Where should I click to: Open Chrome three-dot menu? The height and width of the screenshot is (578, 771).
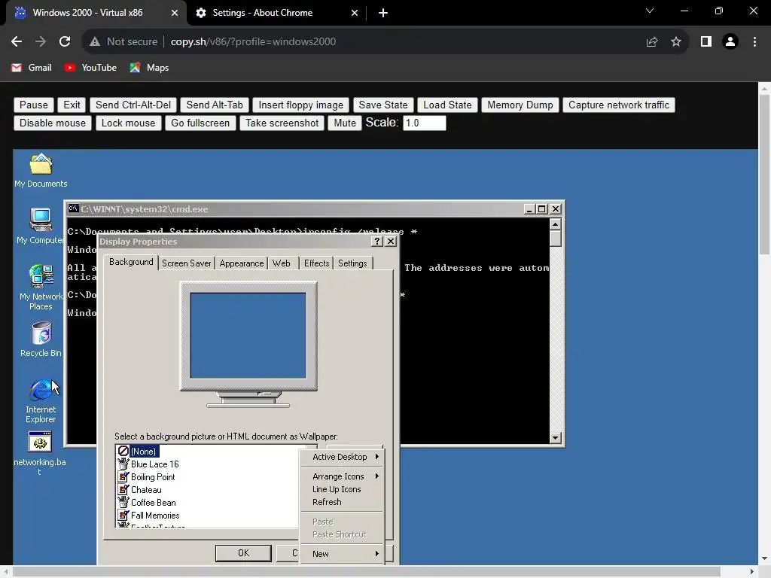(754, 42)
